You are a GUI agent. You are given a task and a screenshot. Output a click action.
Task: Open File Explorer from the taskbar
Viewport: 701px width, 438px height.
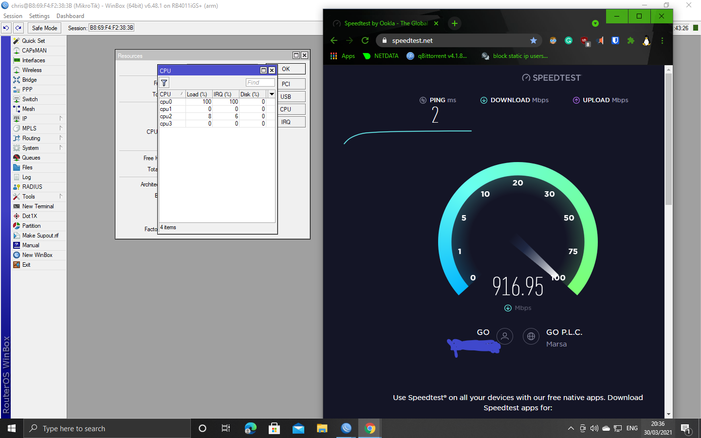tap(322, 428)
